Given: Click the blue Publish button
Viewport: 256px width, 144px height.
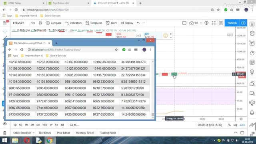Looking at the screenshot, I should (232, 23).
